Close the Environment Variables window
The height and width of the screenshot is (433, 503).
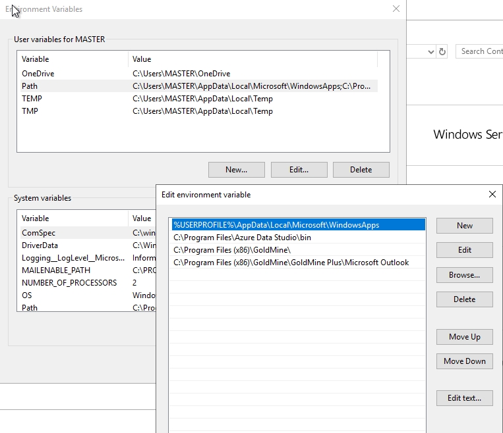click(x=396, y=9)
